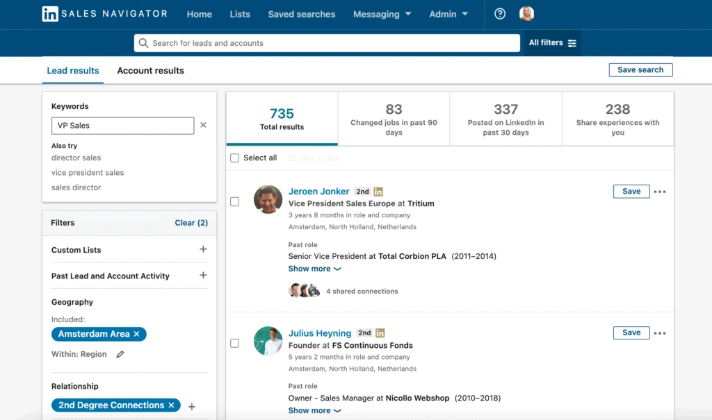Open Julius Heyning's profile photo
Image resolution: width=712 pixels, height=420 pixels.
tap(268, 341)
